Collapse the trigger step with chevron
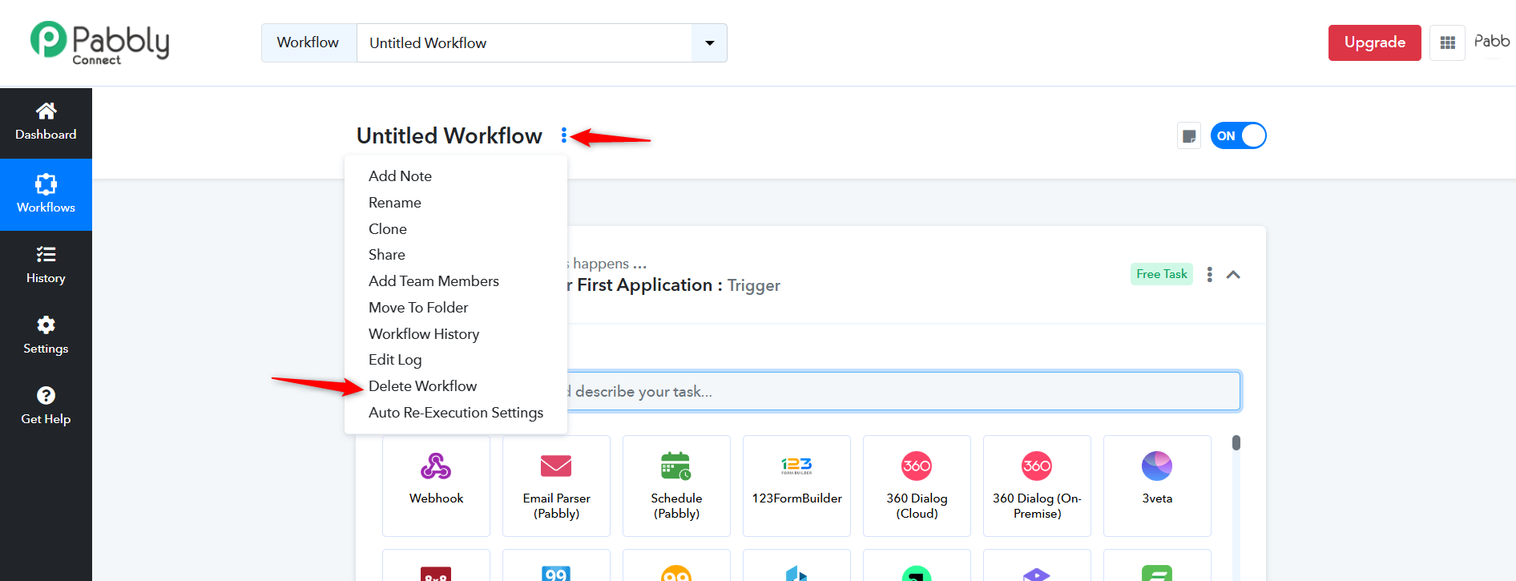1516x581 pixels. tap(1234, 275)
